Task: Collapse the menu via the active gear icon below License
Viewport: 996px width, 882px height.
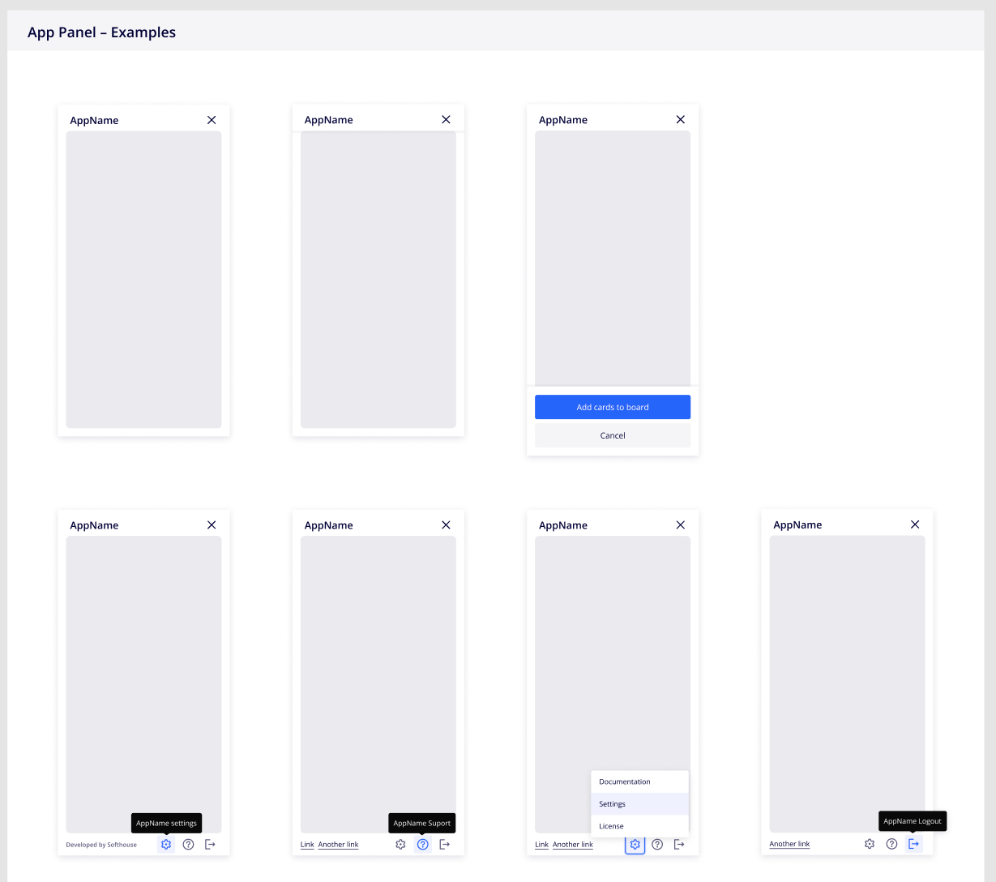Action: (635, 845)
